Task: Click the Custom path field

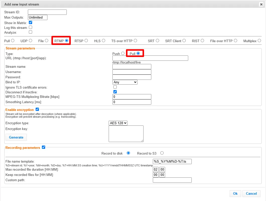Action: pos(172,180)
